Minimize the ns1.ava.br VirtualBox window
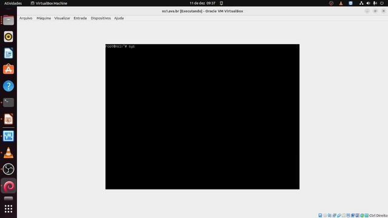This screenshot has height=218, width=388. click(367, 11)
